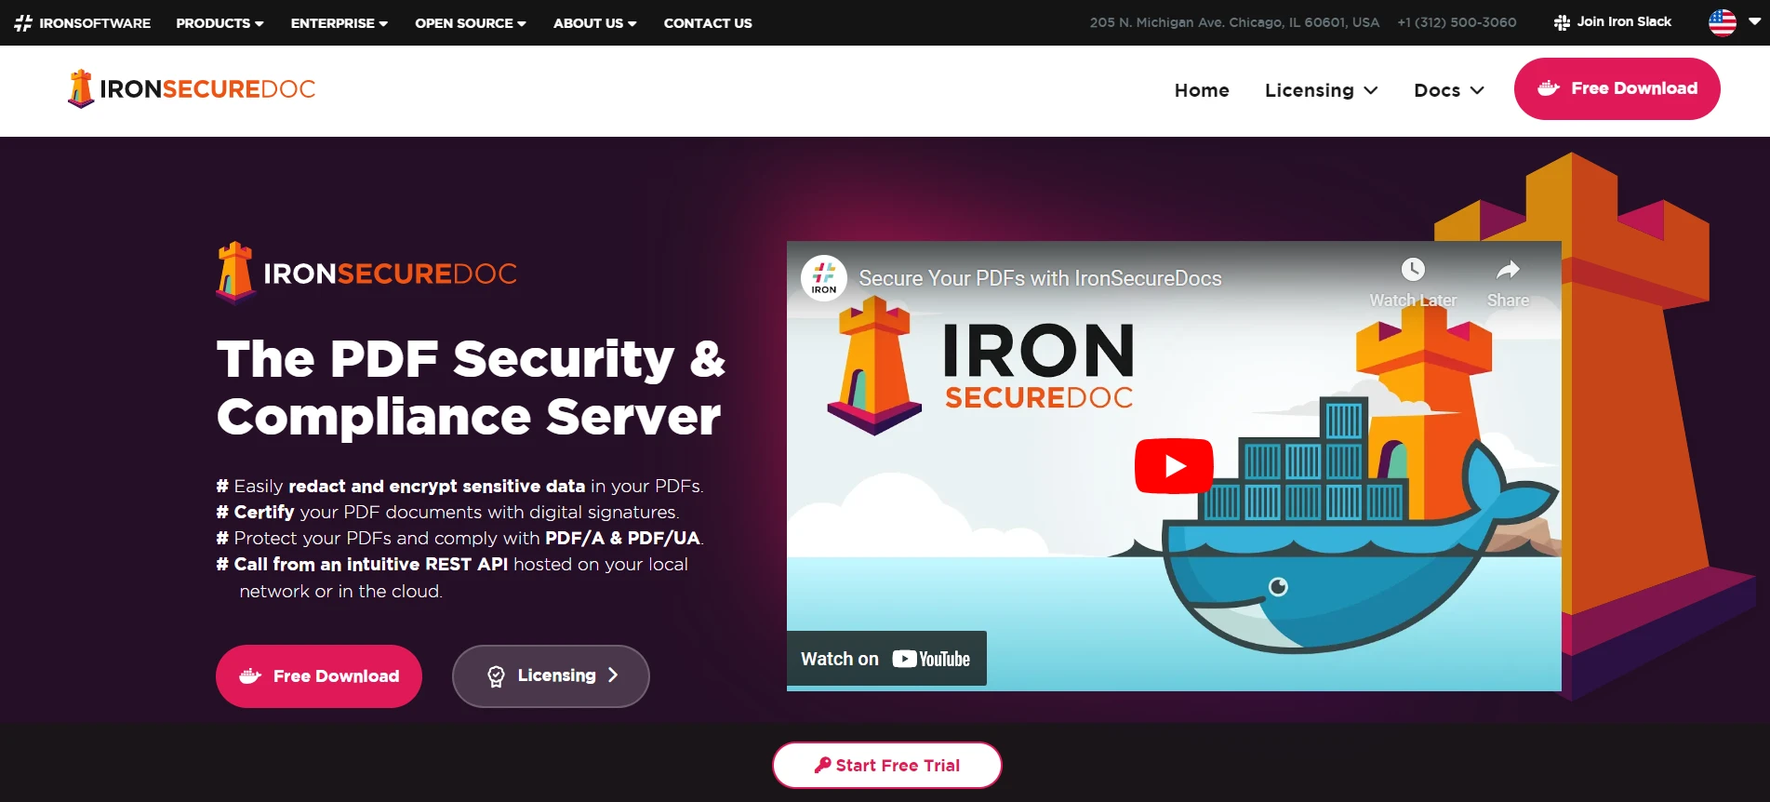Click the Share arrow icon on video
Image resolution: width=1770 pixels, height=802 pixels.
[x=1508, y=270]
